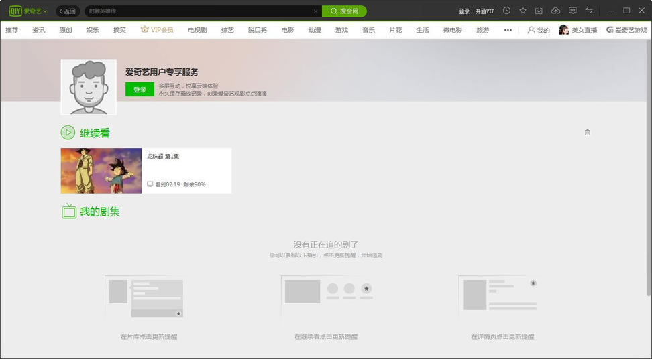Open the cloud upload icon

pos(555,11)
